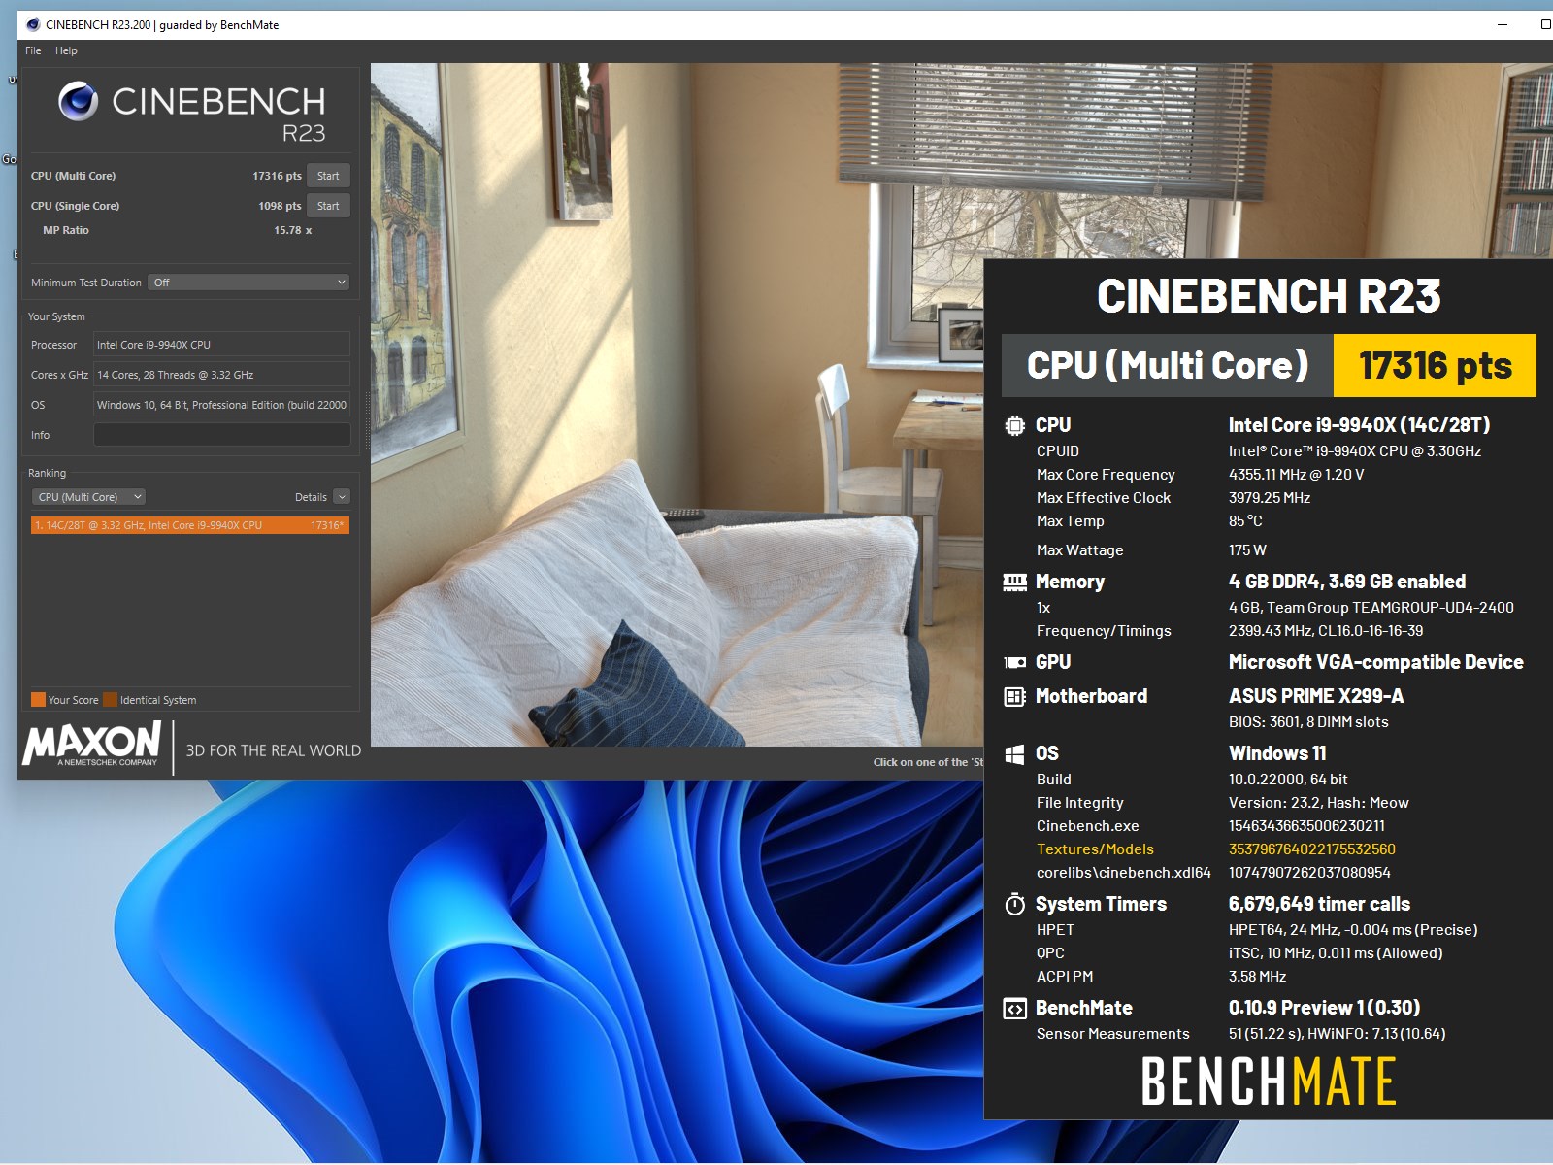Click the System Timers stopwatch icon
Viewport: 1553px width, 1165px height.
click(x=1014, y=904)
